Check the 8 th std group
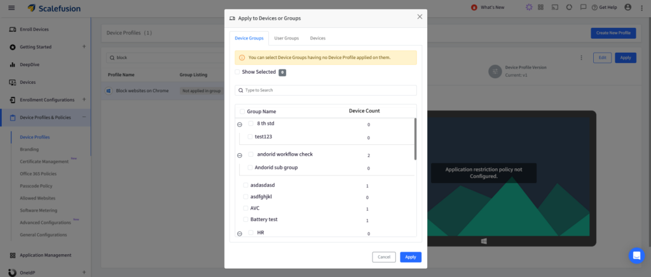The height and width of the screenshot is (277, 651). 250,123
